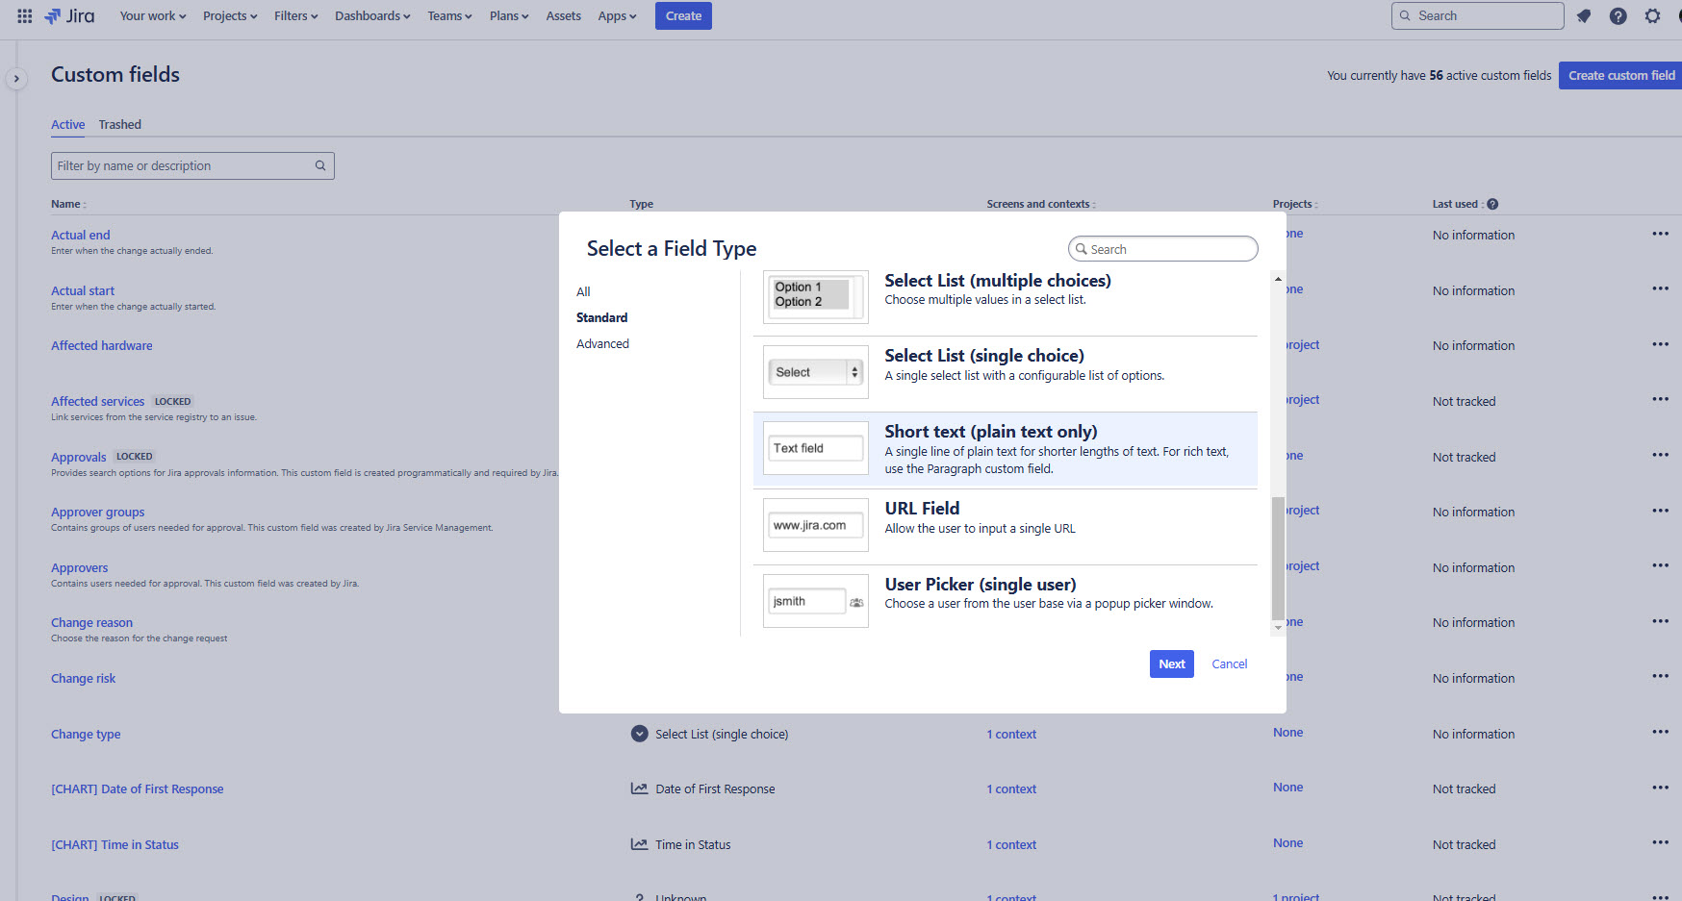Sort by the Last used column header

(1458, 204)
